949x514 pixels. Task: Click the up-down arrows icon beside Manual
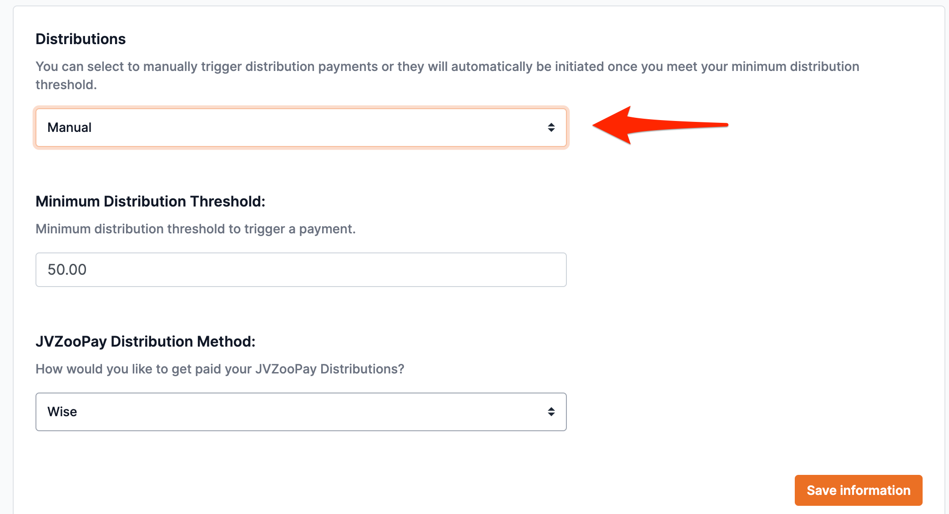551,128
